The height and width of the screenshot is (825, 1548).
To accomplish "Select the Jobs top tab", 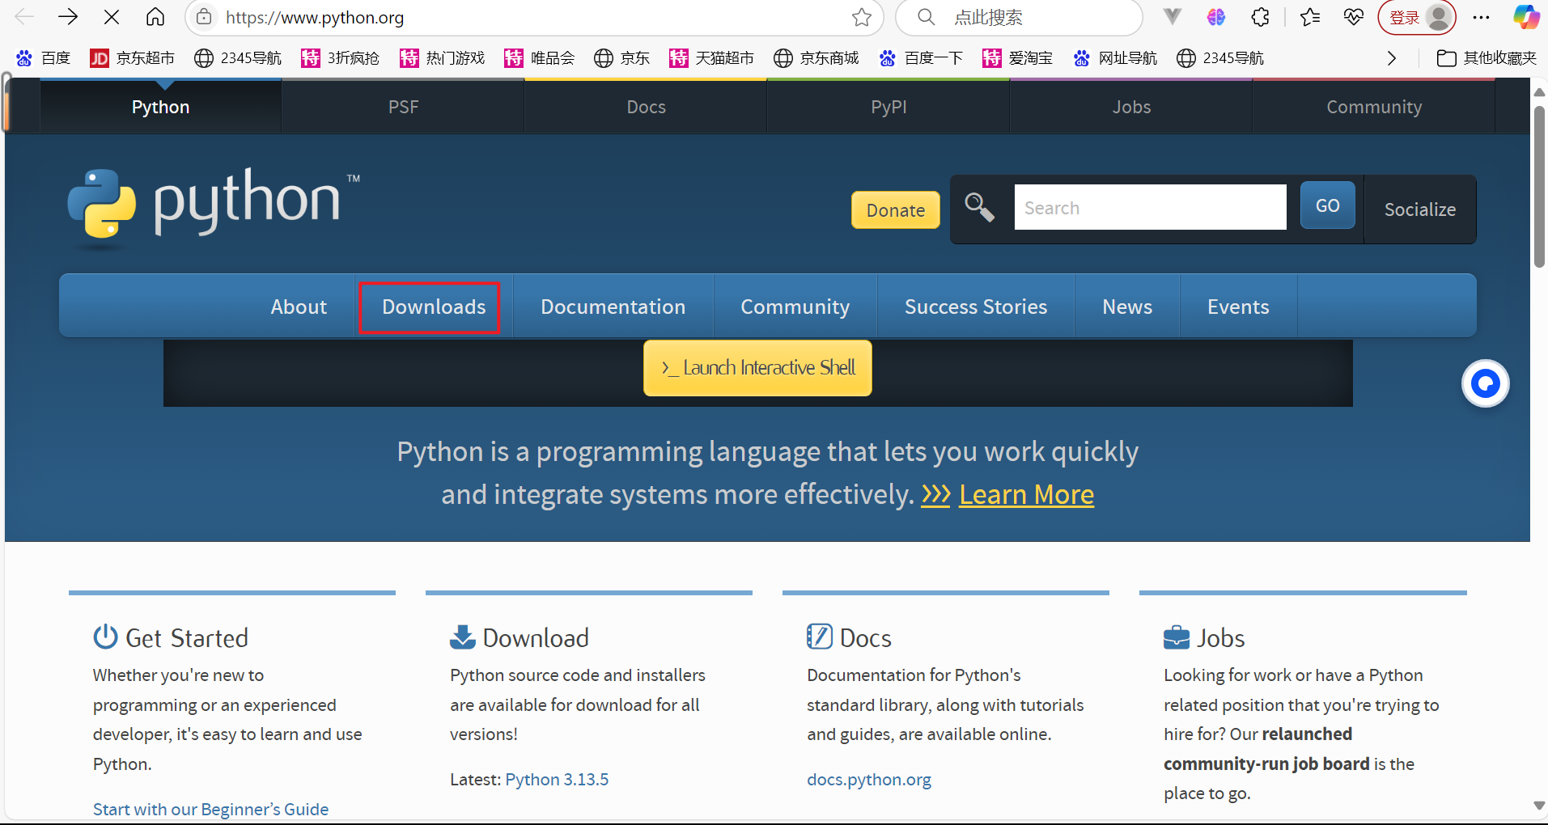I will (x=1131, y=107).
